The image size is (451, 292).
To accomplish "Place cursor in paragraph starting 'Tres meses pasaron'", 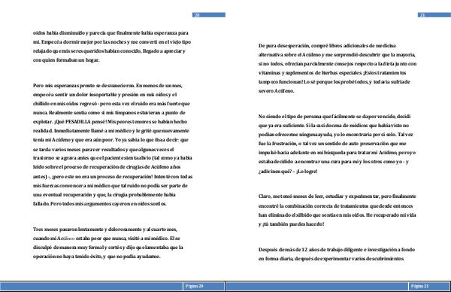I will [107, 243].
